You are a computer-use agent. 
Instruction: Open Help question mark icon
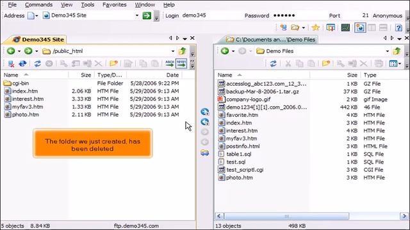pos(398,27)
